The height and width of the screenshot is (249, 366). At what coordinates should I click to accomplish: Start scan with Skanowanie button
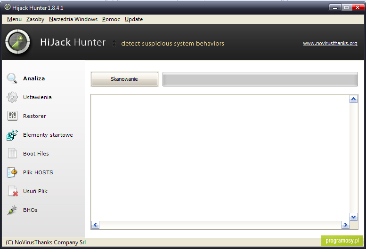124,79
